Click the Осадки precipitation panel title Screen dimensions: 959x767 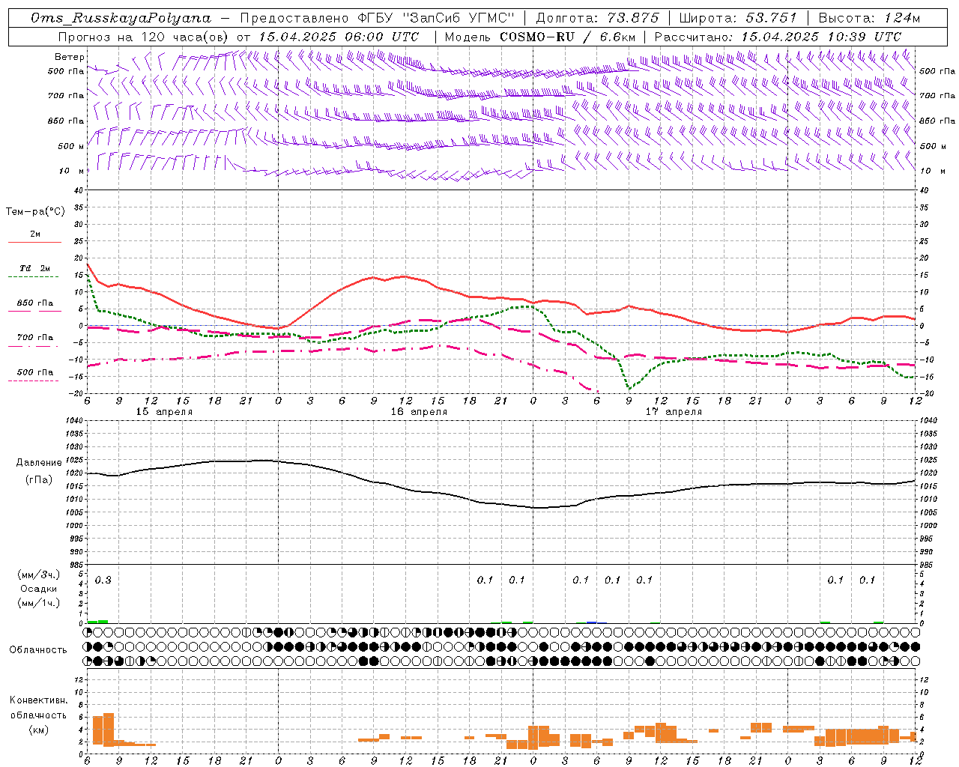click(38, 589)
